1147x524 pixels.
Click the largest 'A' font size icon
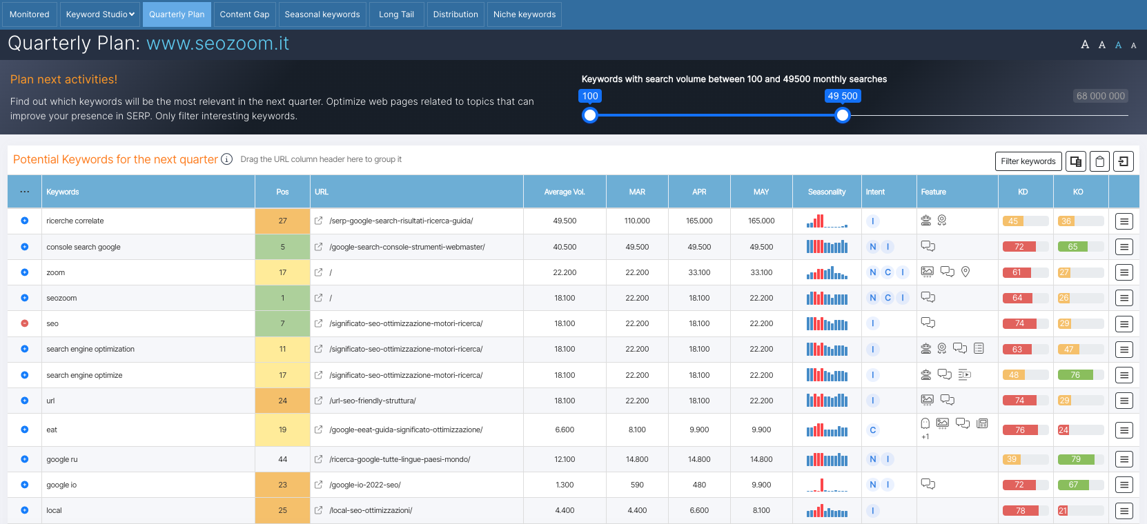(1085, 45)
